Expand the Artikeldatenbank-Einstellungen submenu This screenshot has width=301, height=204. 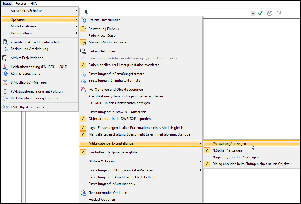pos(141,143)
